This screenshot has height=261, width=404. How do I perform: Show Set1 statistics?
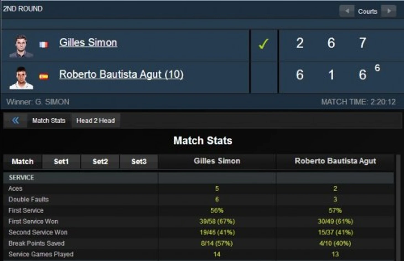click(x=61, y=162)
